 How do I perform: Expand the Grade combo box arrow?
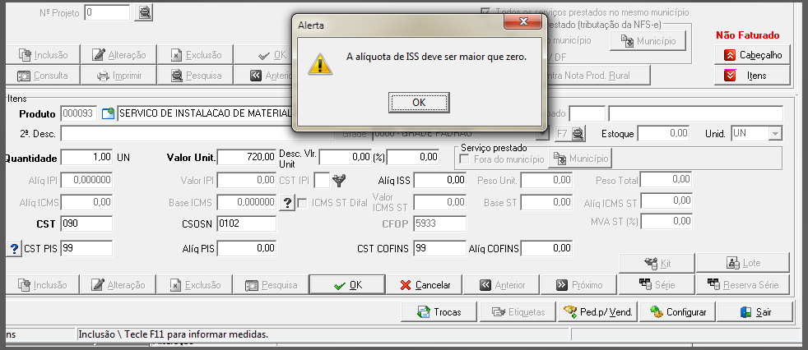542,134
